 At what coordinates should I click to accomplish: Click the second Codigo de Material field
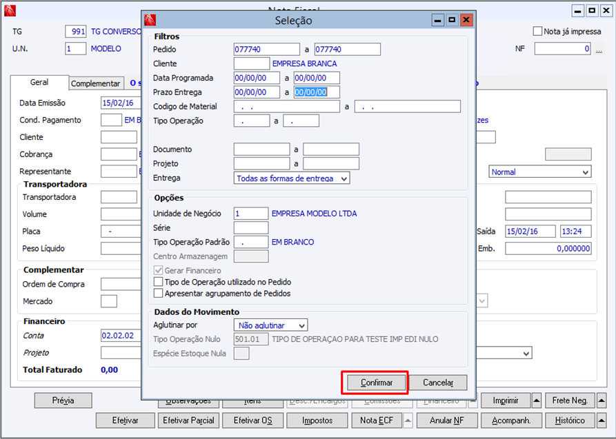(408, 106)
